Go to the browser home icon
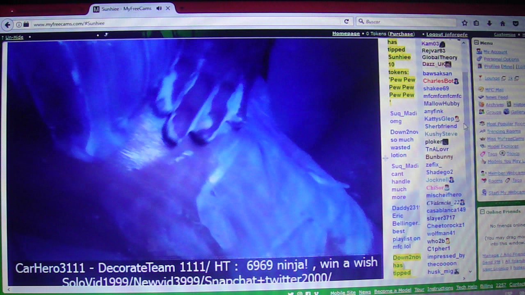 tap(502, 23)
